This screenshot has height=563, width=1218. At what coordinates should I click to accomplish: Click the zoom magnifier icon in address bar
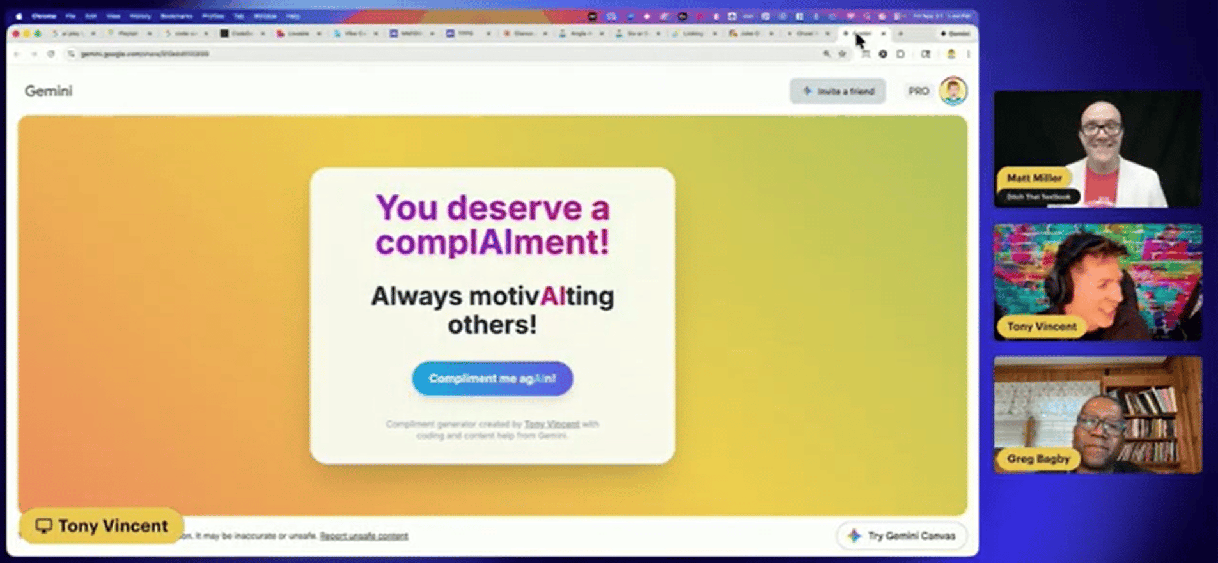point(826,54)
